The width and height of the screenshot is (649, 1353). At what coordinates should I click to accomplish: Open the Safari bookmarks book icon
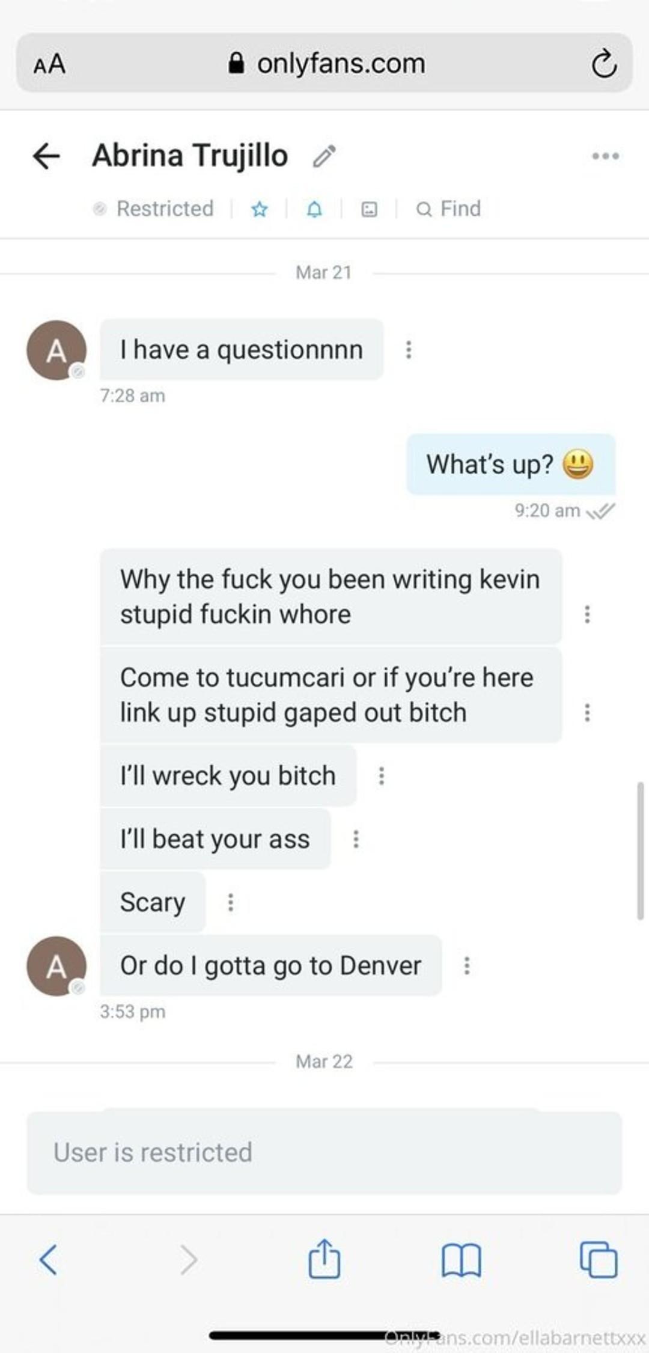pyautogui.click(x=461, y=1260)
